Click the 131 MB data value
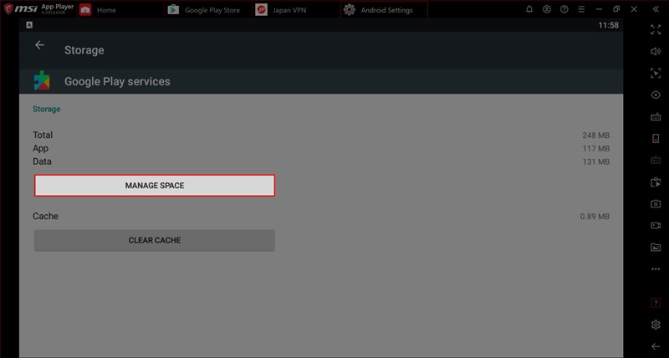This screenshot has width=669, height=358. (596, 161)
